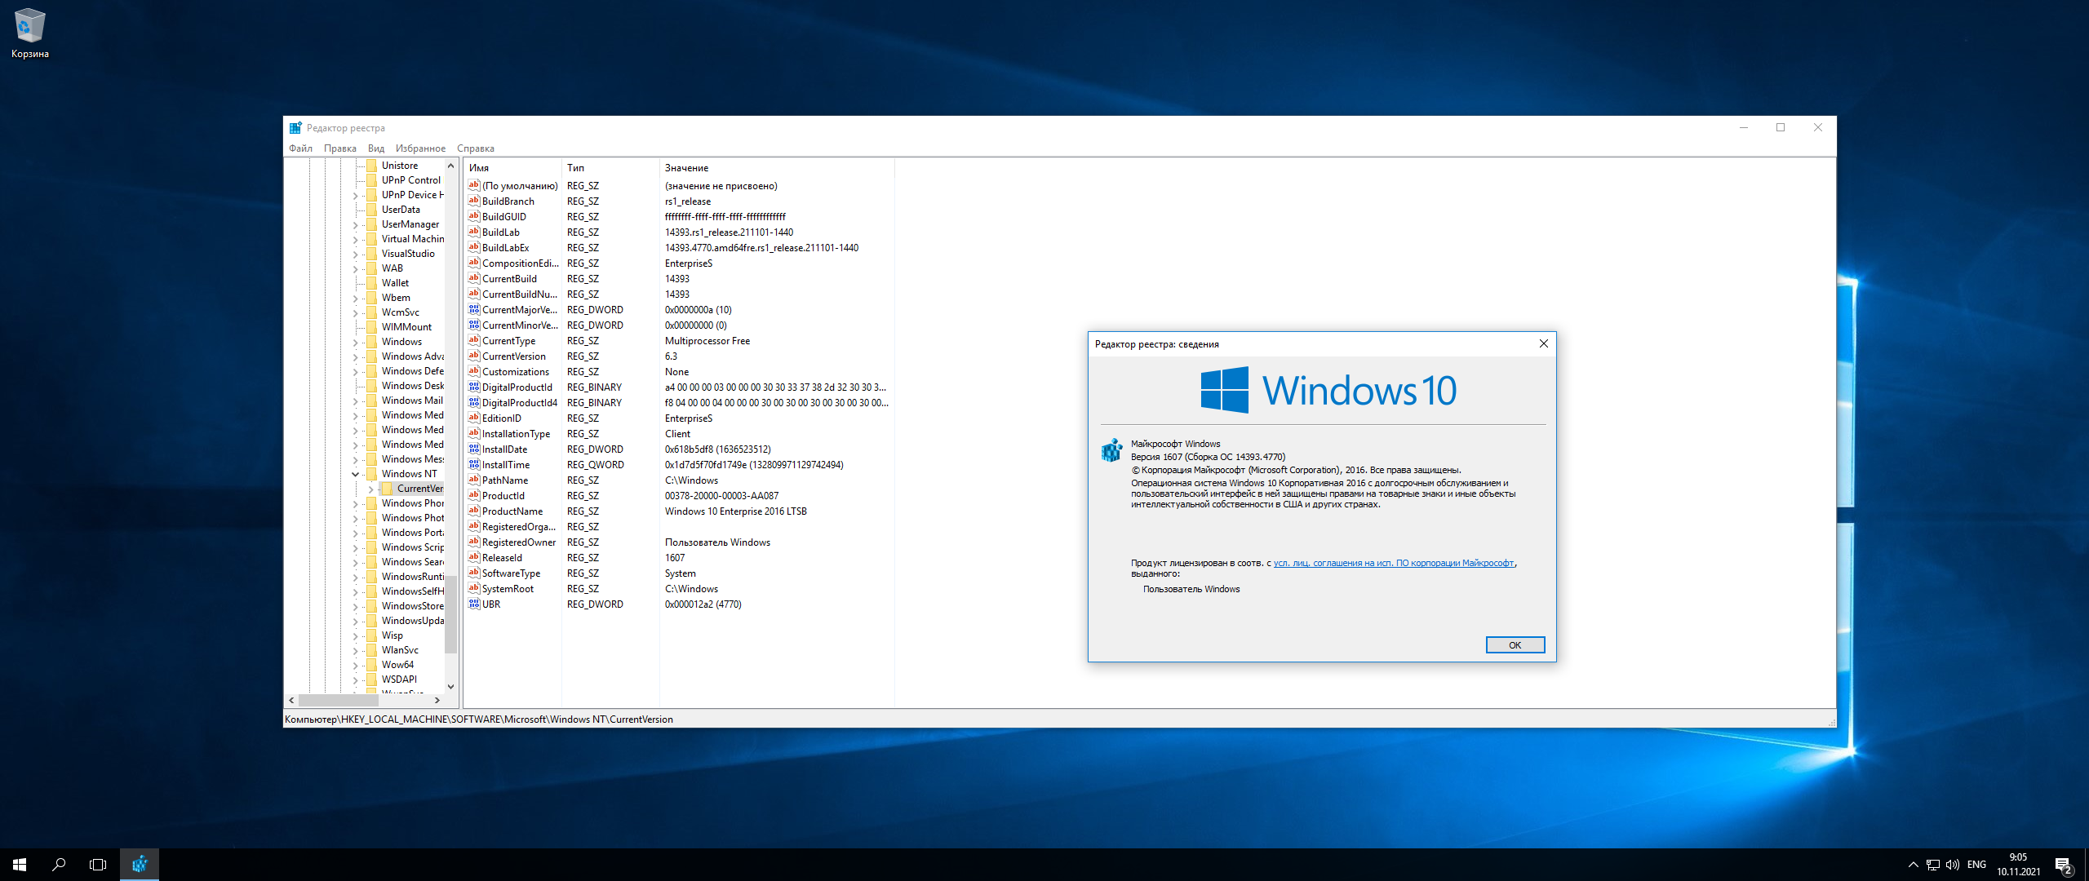Select the CurrentVersion value name in list
The width and height of the screenshot is (2089, 881).
(x=514, y=356)
